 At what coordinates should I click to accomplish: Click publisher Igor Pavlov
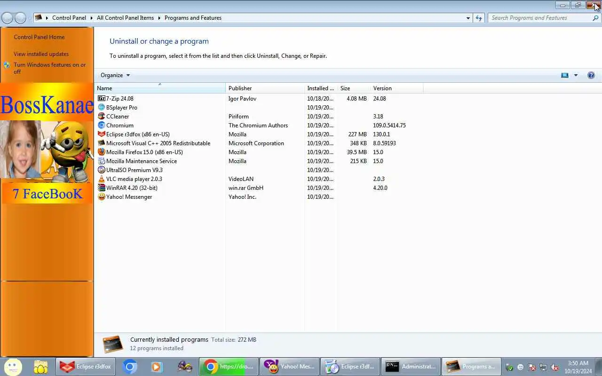(242, 99)
